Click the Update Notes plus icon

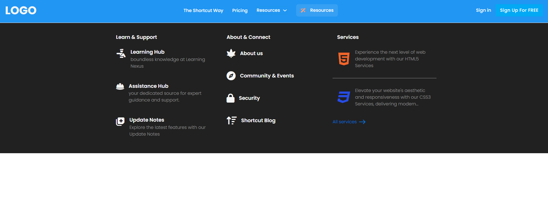point(120,121)
